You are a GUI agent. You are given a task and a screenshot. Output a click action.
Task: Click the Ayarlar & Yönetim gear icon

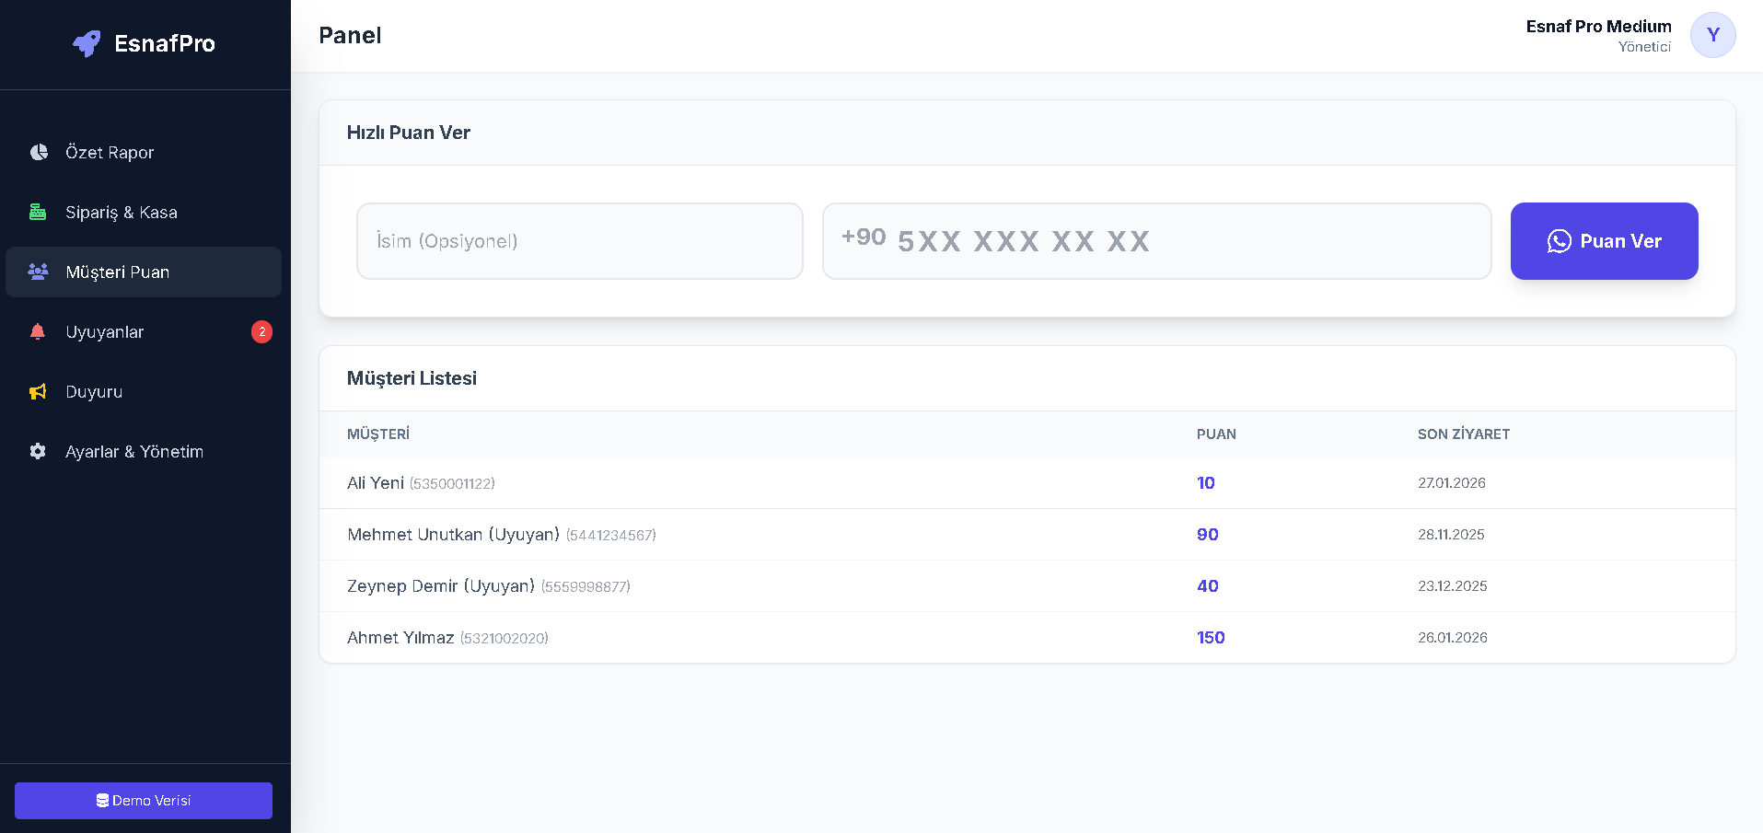click(x=38, y=452)
